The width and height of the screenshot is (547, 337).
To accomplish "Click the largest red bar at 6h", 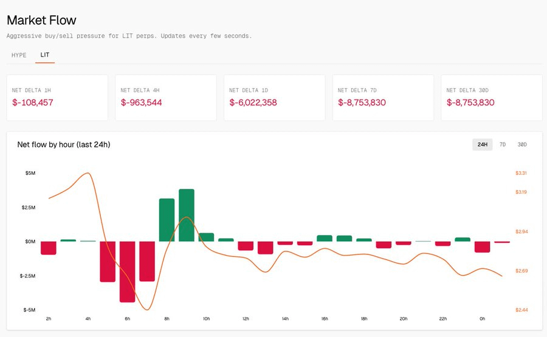I will pos(128,271).
